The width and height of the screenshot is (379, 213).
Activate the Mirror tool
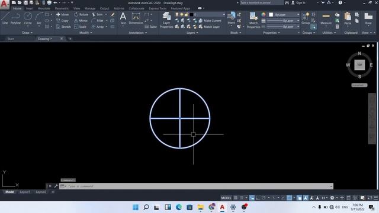coord(81,21)
